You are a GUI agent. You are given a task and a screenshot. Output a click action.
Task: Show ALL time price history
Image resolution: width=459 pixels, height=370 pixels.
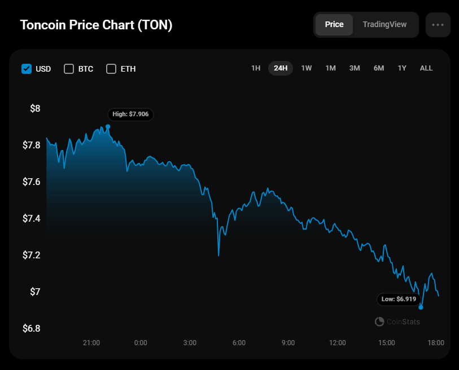426,68
